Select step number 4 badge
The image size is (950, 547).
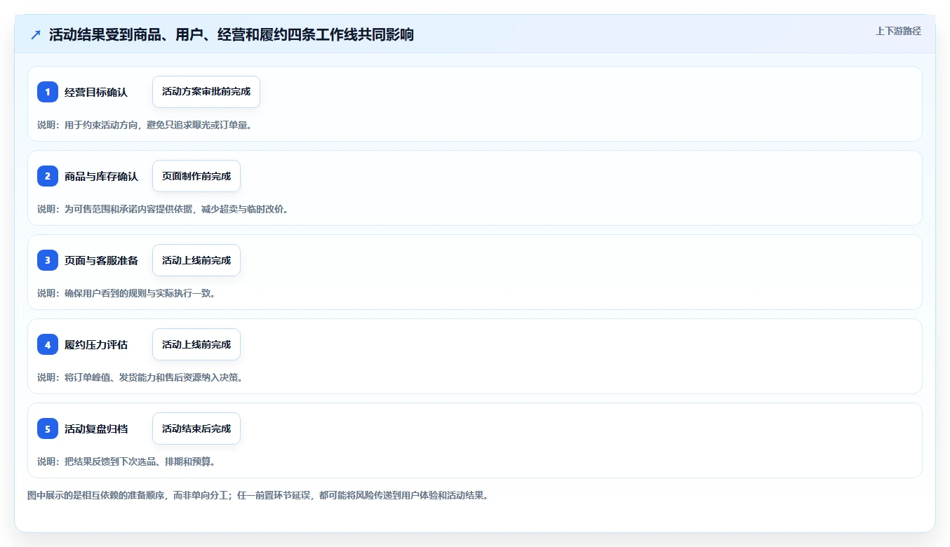pyautogui.click(x=48, y=344)
